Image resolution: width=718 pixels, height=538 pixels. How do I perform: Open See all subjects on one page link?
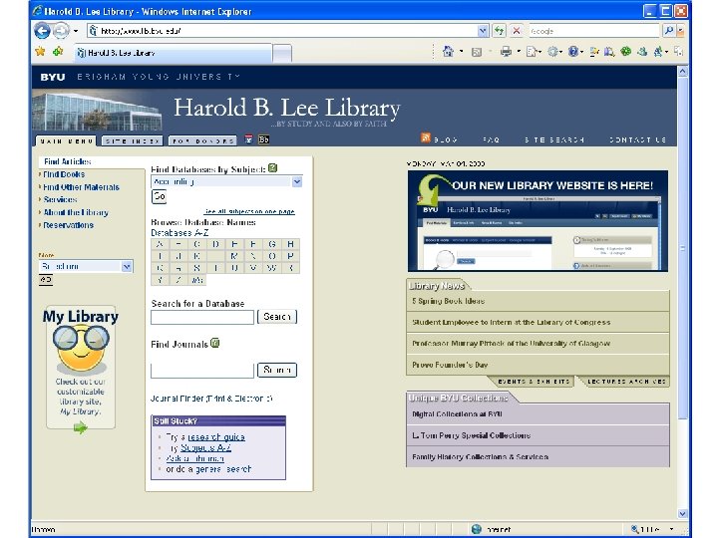point(249,211)
